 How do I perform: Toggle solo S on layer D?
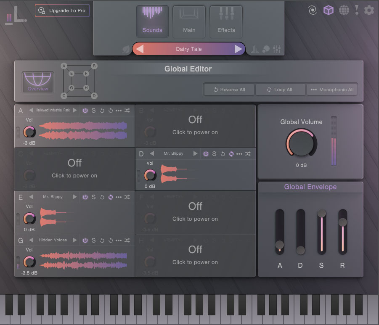pyautogui.click(x=214, y=154)
